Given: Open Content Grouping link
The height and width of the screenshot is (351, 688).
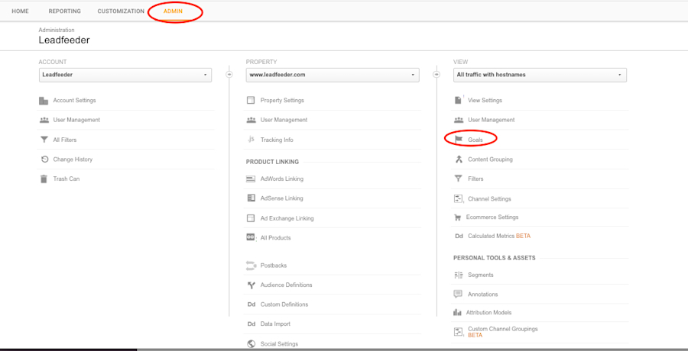Looking at the screenshot, I should 490,159.
